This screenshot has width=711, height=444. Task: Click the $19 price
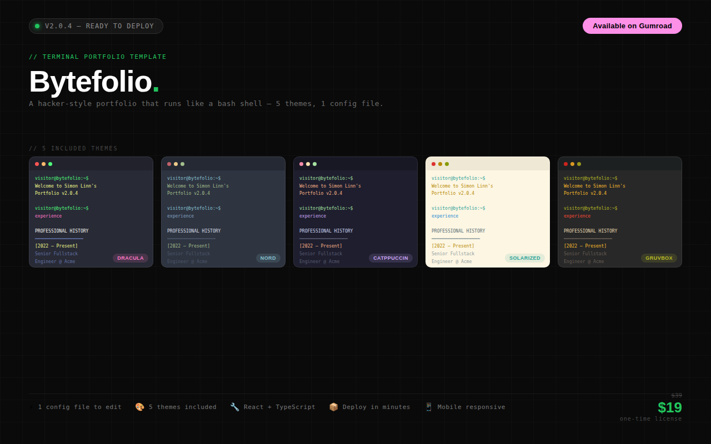[669, 407]
